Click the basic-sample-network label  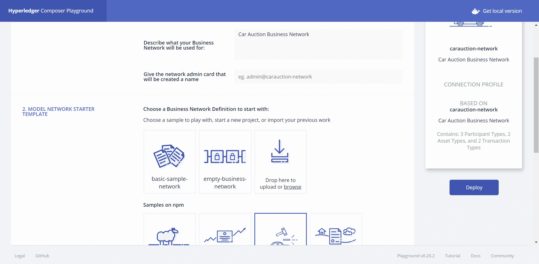(x=170, y=183)
